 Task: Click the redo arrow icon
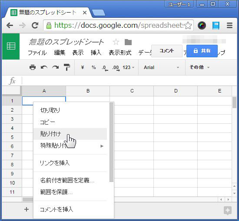coord(56,67)
